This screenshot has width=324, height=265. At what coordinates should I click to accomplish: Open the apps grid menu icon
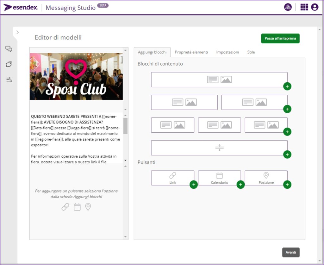coord(304,7)
